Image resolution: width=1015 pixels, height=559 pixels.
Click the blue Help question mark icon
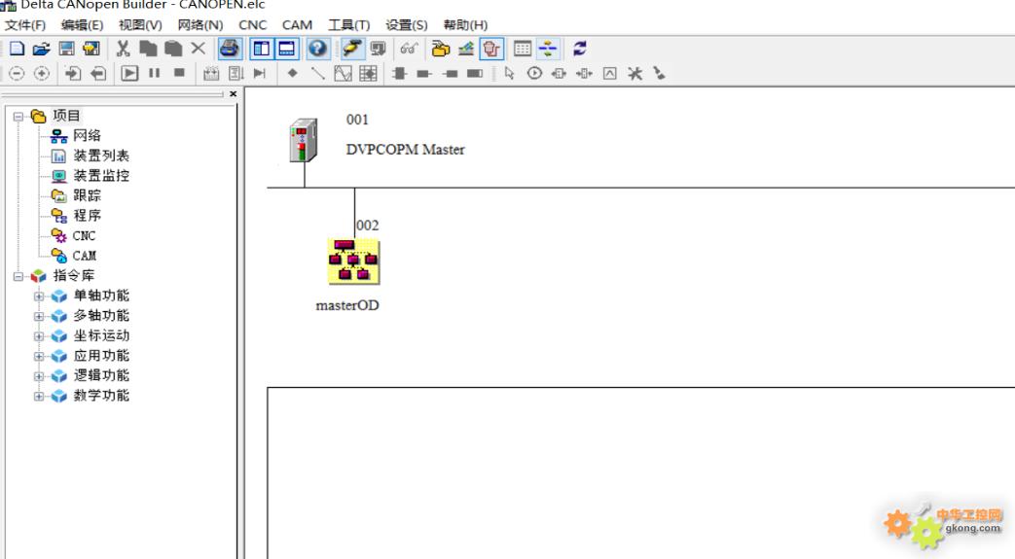pos(317,49)
